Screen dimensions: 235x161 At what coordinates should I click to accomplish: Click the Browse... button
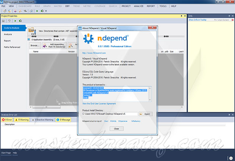35,45
